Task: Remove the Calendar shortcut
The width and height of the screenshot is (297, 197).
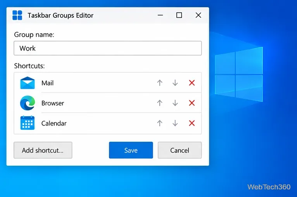Action: point(192,123)
